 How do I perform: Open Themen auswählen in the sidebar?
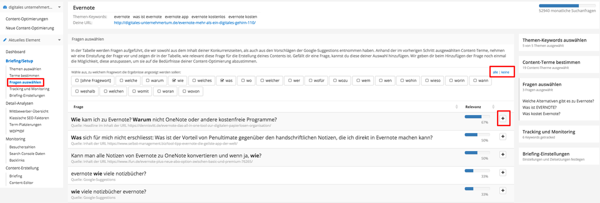[25, 68]
